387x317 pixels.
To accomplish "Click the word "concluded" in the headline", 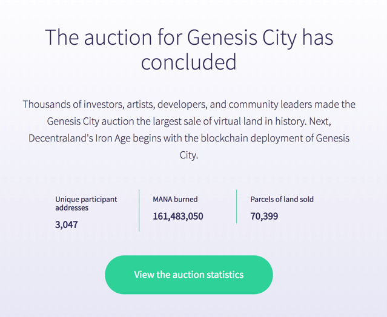I will (189, 62).
